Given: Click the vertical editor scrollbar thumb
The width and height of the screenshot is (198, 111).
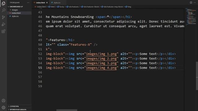Looking at the screenshot, I should pos(197,76).
